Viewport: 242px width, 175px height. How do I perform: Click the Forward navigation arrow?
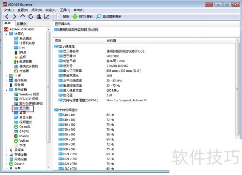15,16
